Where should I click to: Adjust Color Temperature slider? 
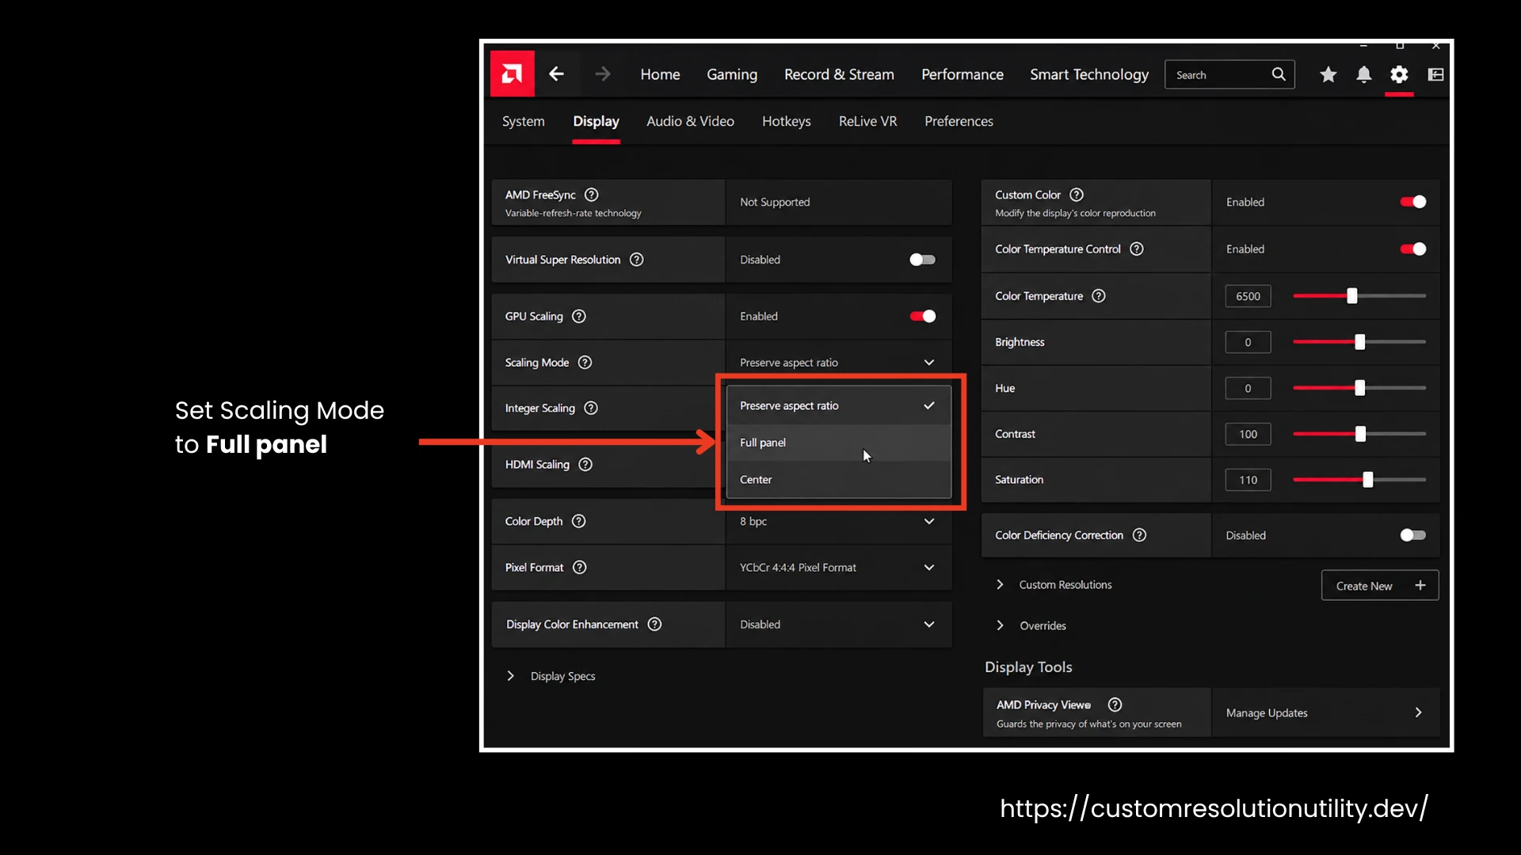tap(1359, 296)
